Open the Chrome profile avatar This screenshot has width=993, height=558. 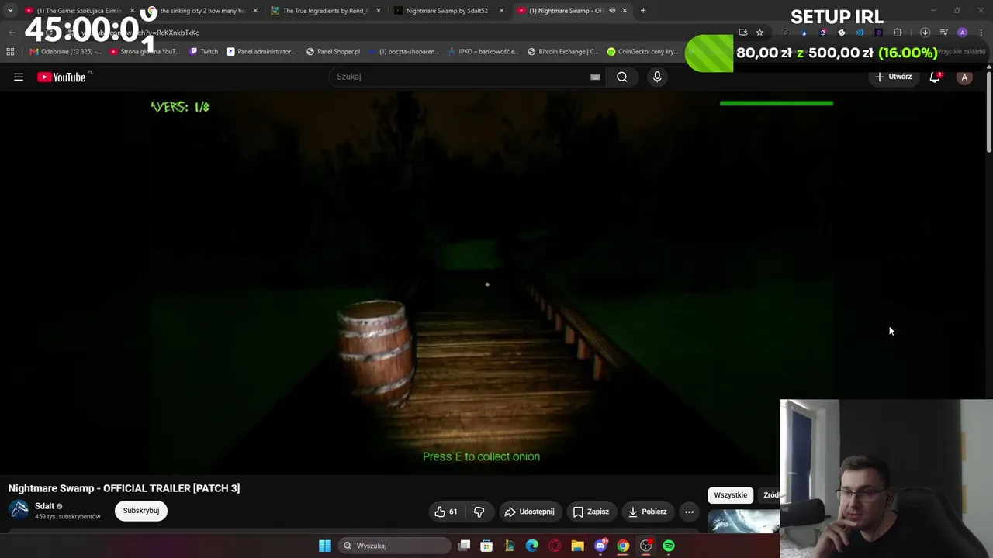pos(963,33)
